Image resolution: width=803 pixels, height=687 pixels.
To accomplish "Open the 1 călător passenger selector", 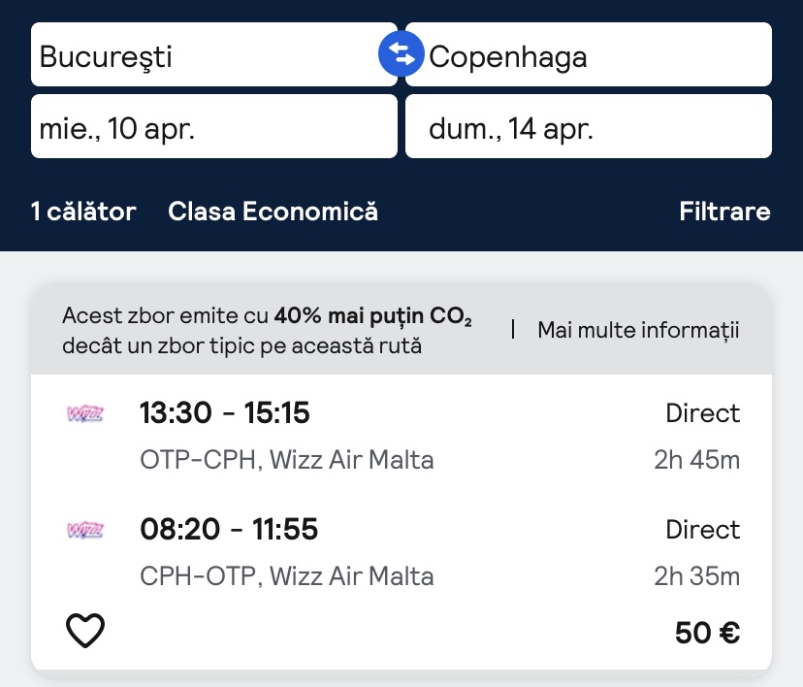I will pos(83,212).
